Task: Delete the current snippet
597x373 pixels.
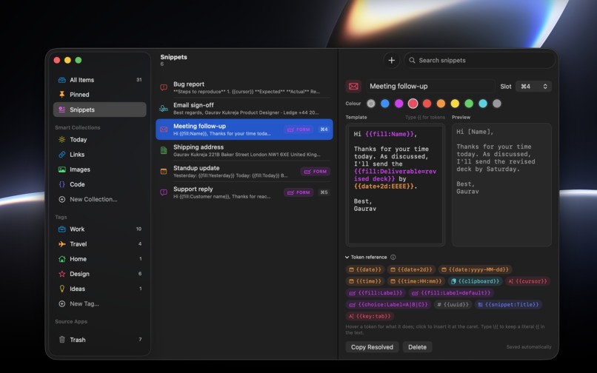Action: tap(417, 347)
